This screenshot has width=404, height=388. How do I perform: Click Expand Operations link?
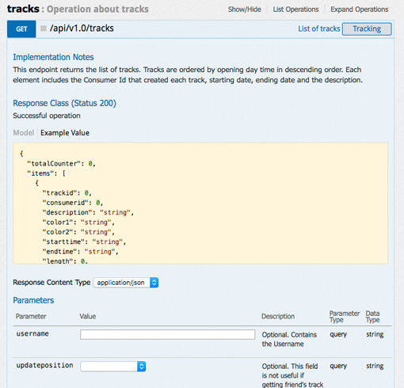pos(360,10)
